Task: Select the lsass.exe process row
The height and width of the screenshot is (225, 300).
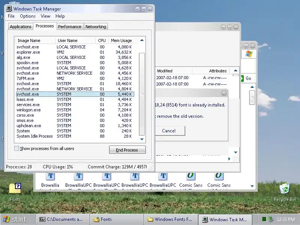Action: pos(75,99)
